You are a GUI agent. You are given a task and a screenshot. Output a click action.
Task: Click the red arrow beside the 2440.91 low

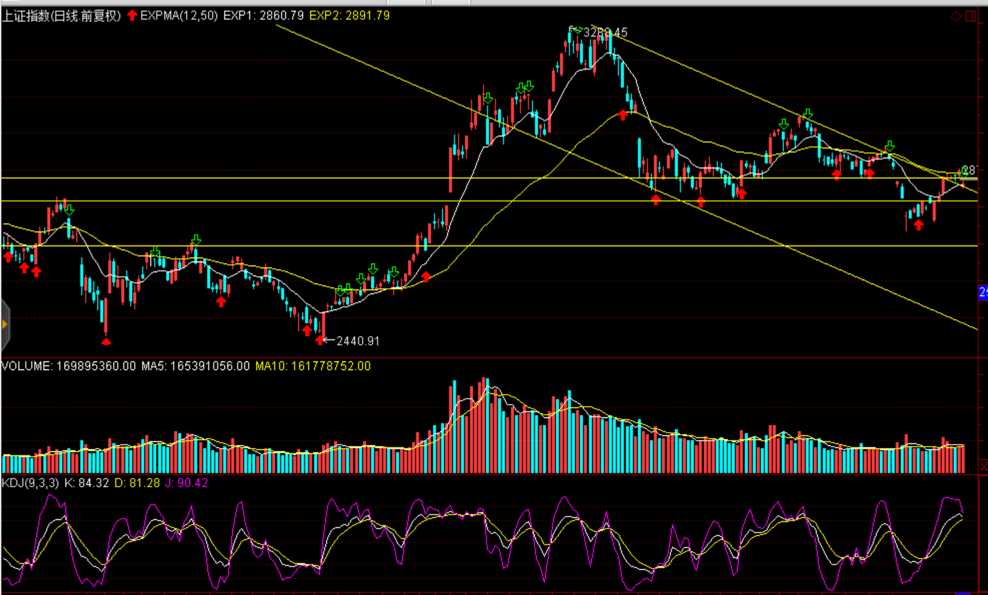tap(320, 340)
